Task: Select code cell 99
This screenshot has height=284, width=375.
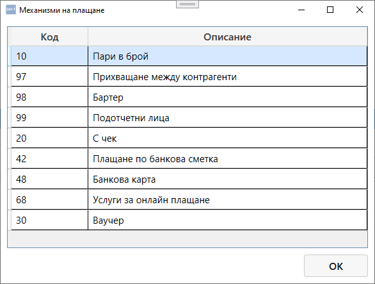Action: point(49,118)
